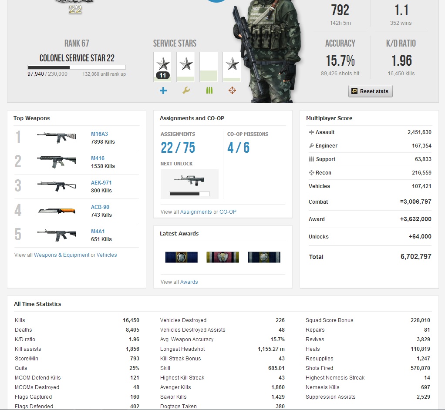This screenshot has width=445, height=410.
Task: Click the third dark blue award ribbon
Action: click(264, 257)
